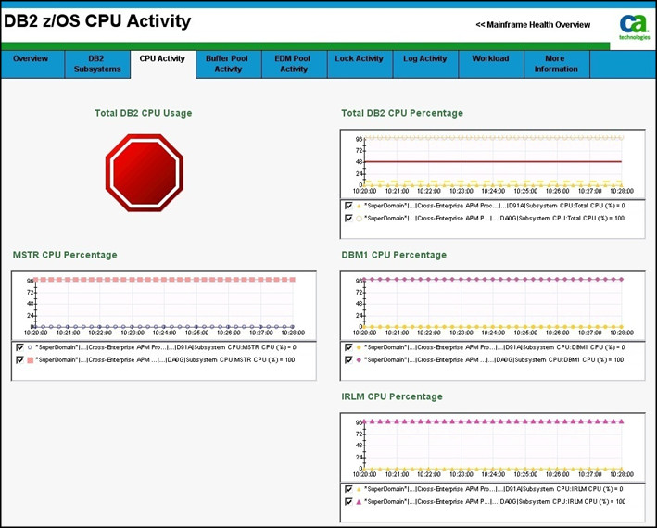Click the Total DB2 CPU Percentage graph area

(492, 160)
